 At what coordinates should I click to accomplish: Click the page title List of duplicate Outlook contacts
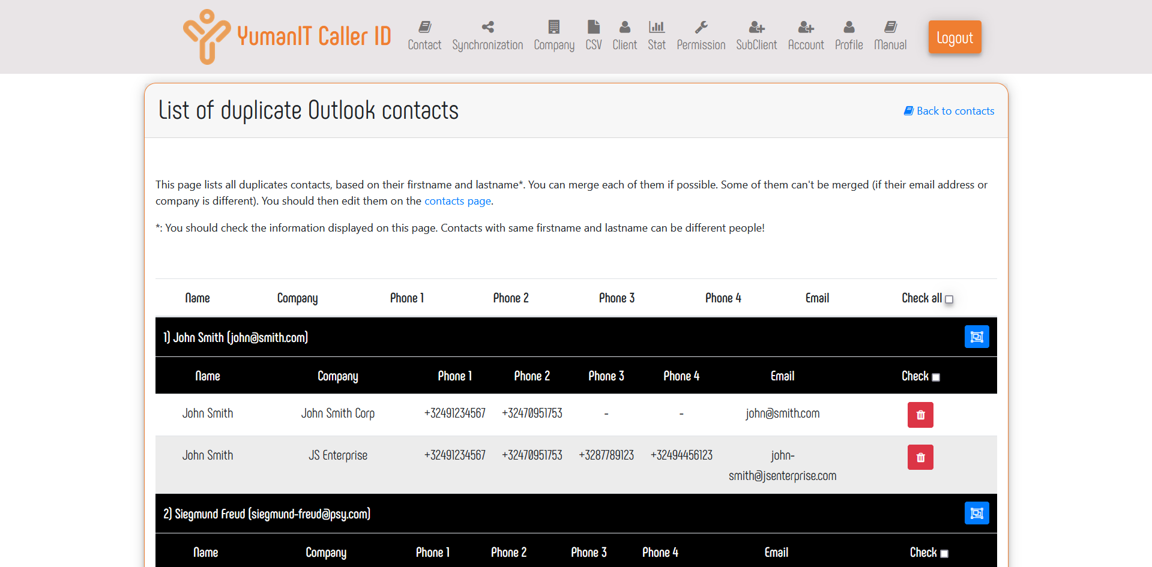309,110
